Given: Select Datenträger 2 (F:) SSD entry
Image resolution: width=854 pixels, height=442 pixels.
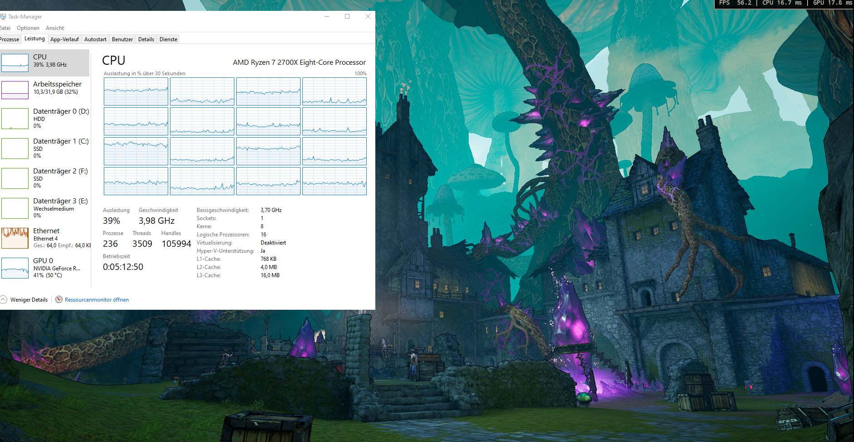Looking at the screenshot, I should coord(45,178).
